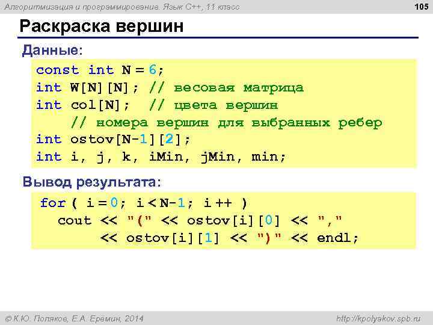Image resolution: width=433 pixels, height=325 pixels.
Task: Click the line "int ostov[N-1][2];"
Action: (x=113, y=139)
